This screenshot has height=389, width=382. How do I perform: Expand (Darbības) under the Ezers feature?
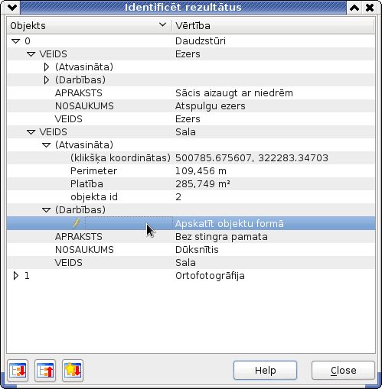[47, 80]
